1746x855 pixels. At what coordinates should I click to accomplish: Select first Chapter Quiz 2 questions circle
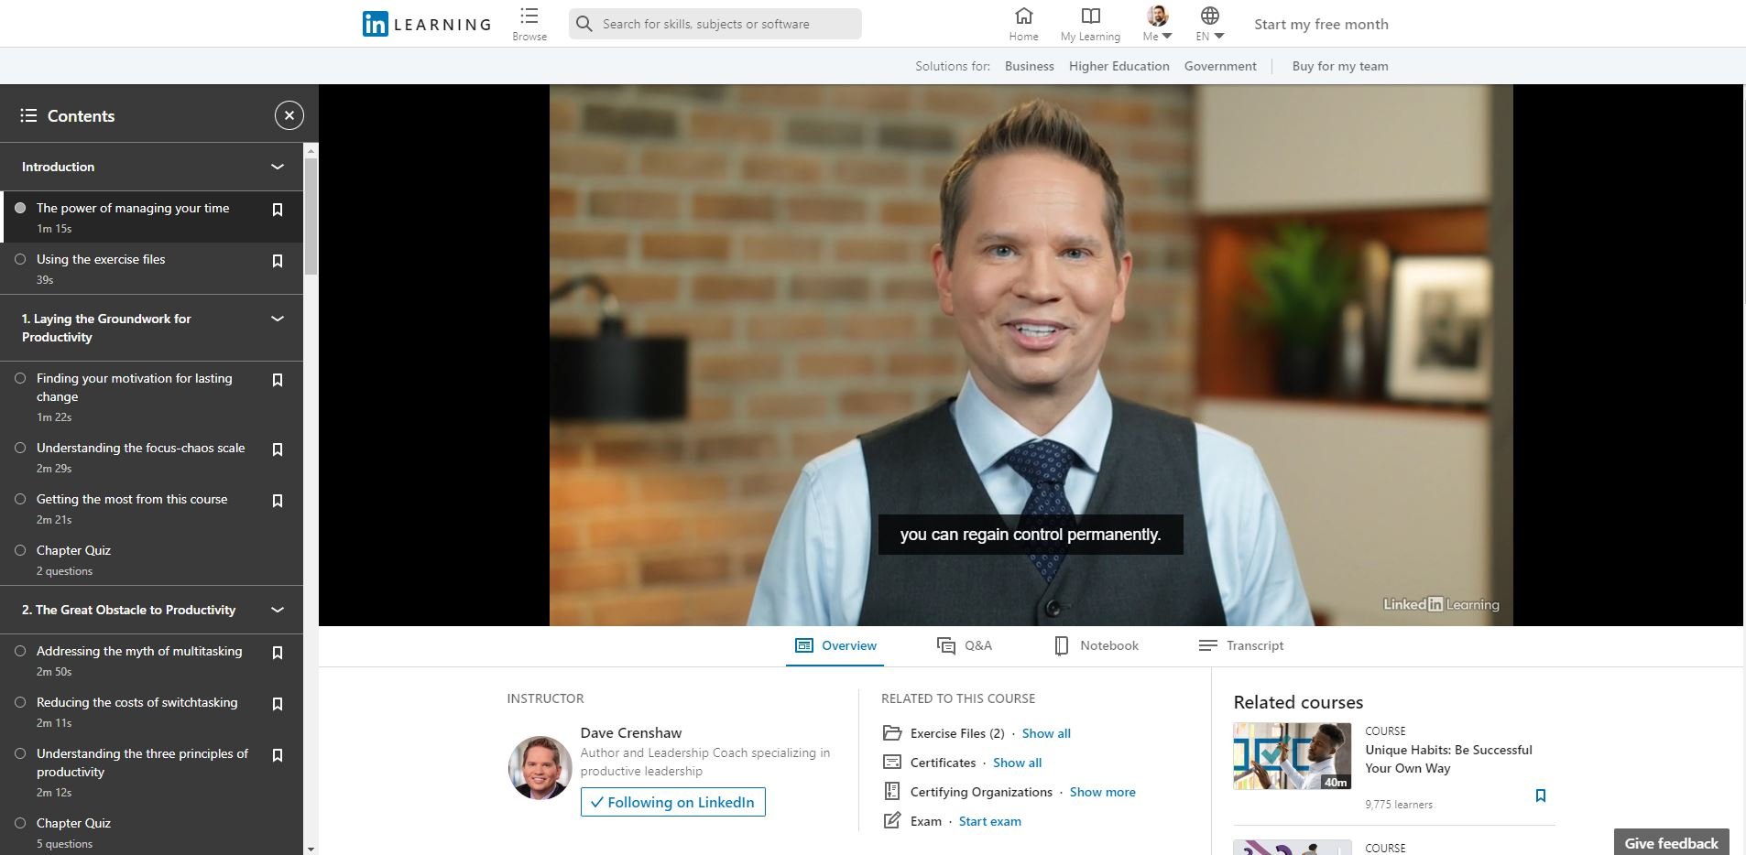click(x=20, y=550)
